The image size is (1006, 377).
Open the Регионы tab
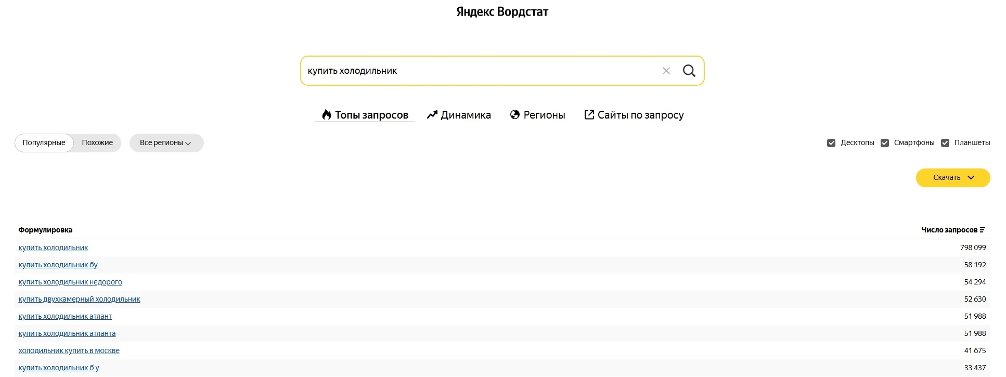[x=537, y=115]
